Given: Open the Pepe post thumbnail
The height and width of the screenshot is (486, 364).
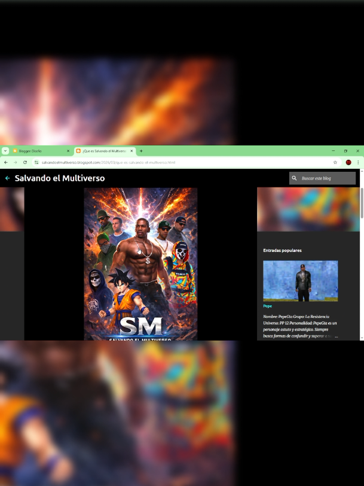Looking at the screenshot, I should (300, 281).
